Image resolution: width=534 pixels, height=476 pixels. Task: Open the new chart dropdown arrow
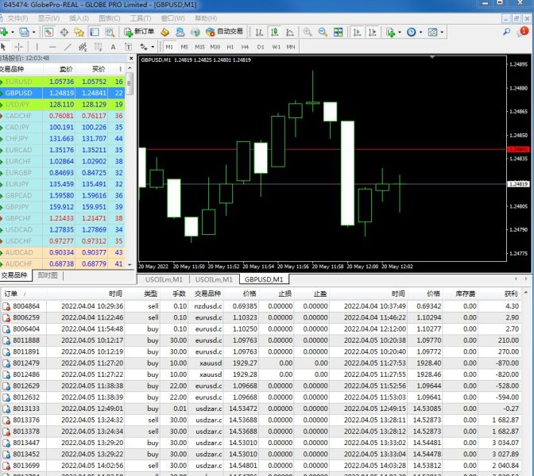pos(14,32)
